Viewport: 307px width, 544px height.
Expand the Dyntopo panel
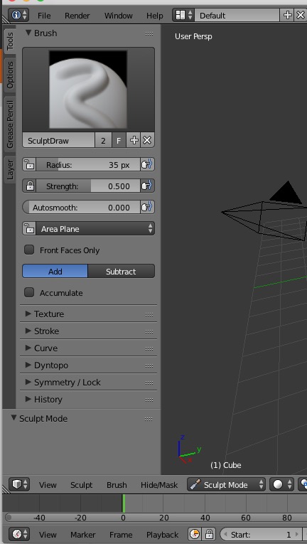coord(28,365)
